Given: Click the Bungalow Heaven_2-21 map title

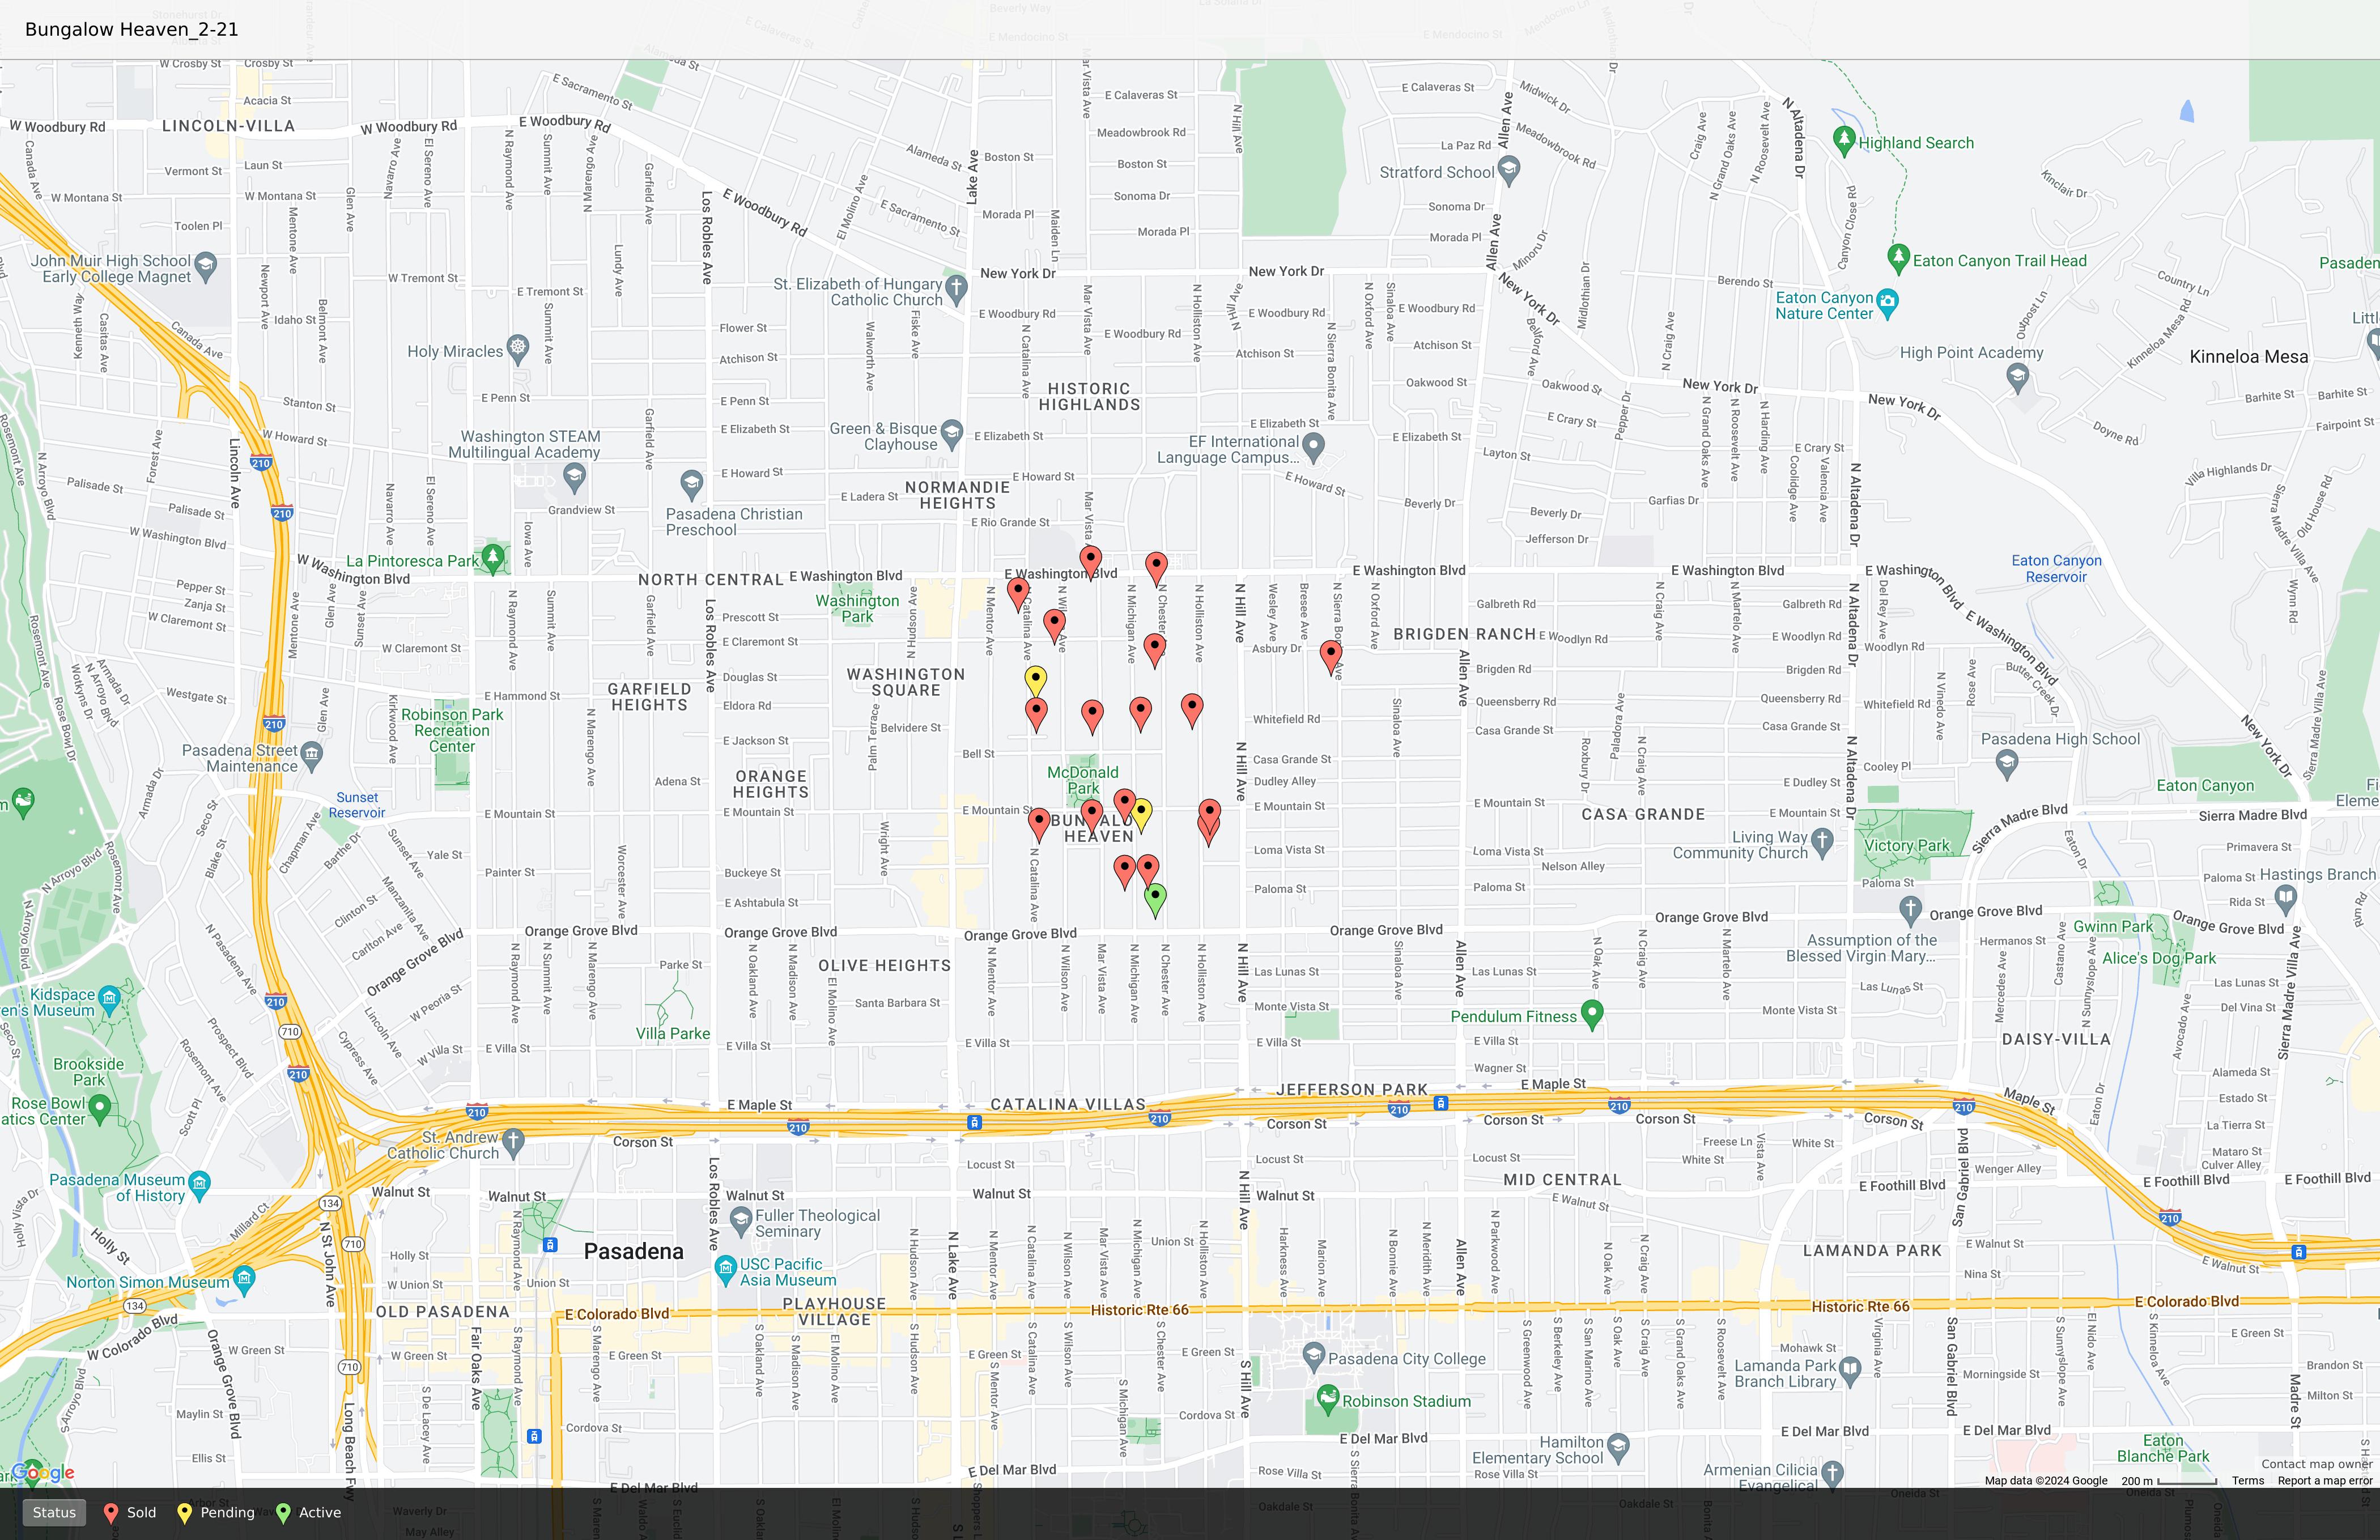Looking at the screenshot, I should pyautogui.click(x=132, y=29).
